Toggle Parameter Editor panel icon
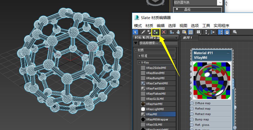The height and width of the screenshot is (130, 253). pos(227,32)
